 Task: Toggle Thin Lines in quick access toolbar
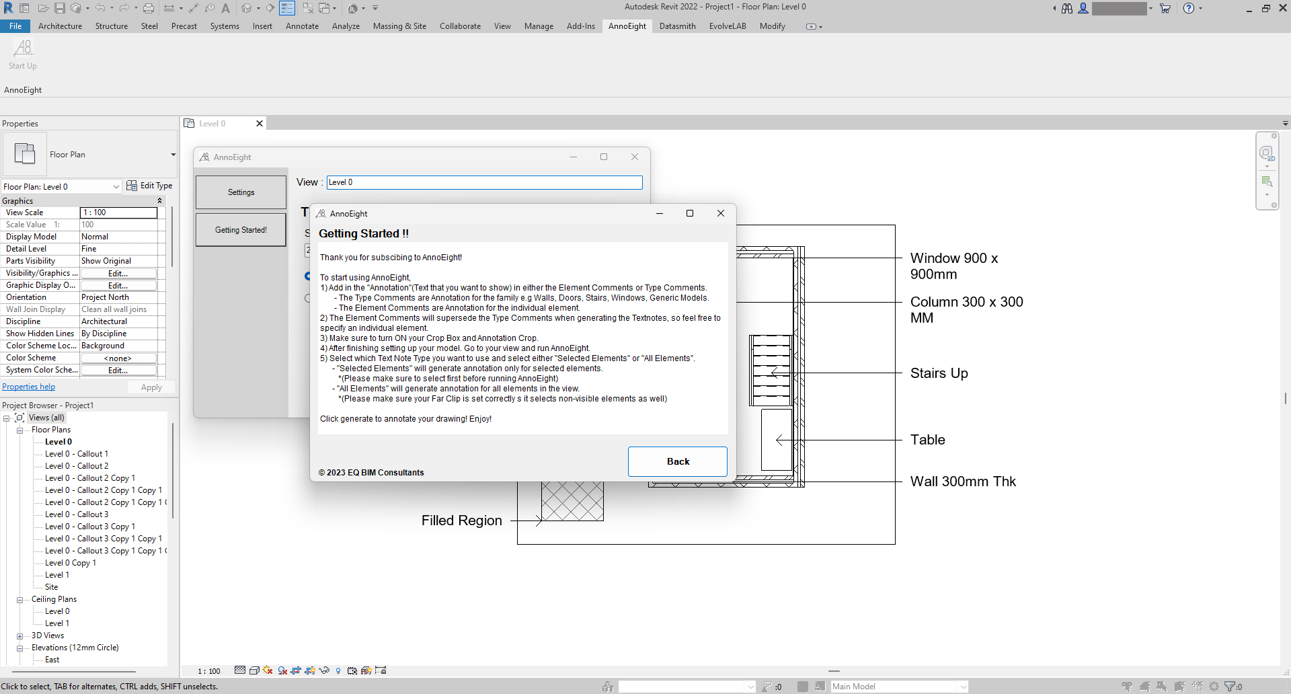coord(287,8)
